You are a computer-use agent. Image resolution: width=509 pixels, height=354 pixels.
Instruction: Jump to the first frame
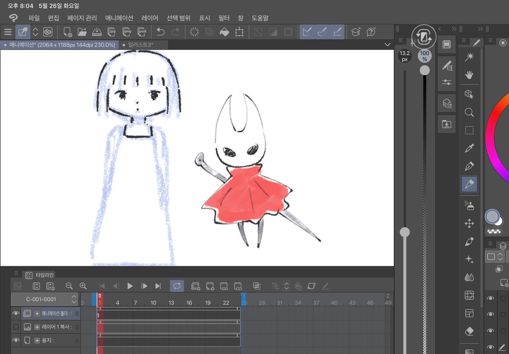click(x=102, y=286)
